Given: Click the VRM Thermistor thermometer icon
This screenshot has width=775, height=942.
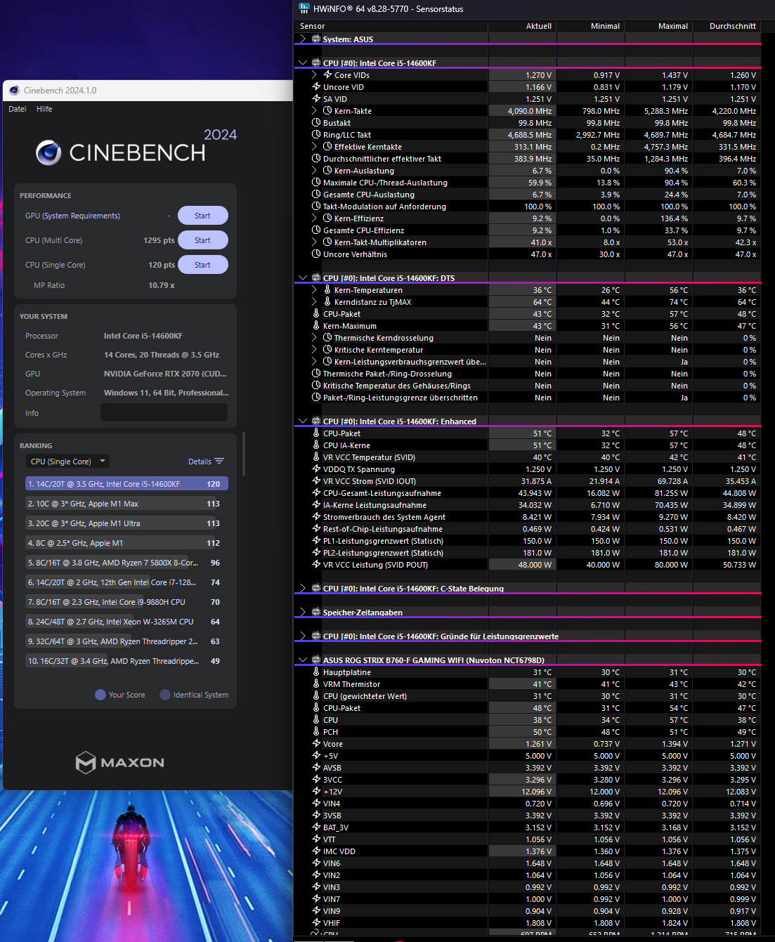Looking at the screenshot, I should 316,684.
